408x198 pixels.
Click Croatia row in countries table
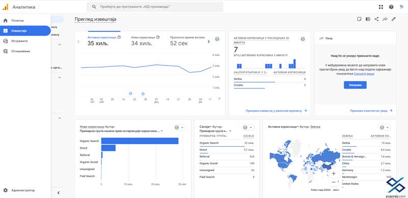pyautogui.click(x=366, y=150)
